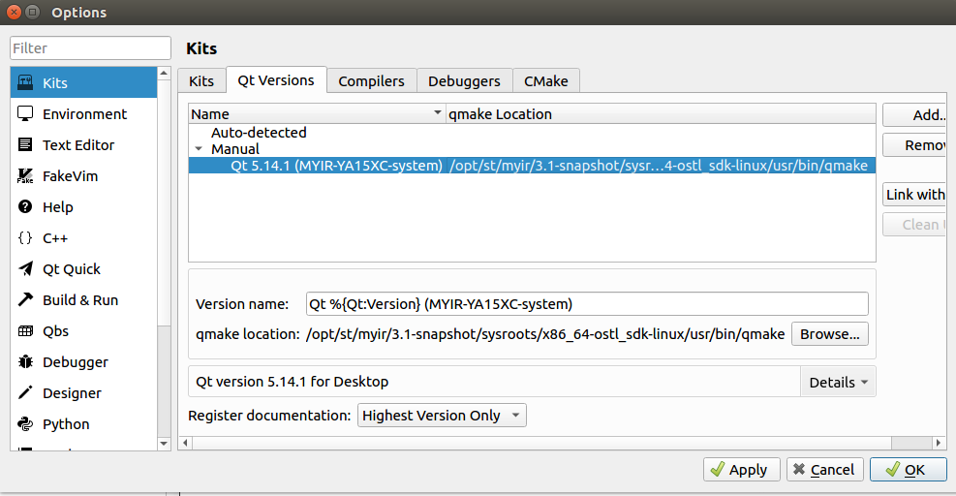Click the Qt Quick paper plane icon
This screenshot has height=496, width=956.
tap(26, 269)
